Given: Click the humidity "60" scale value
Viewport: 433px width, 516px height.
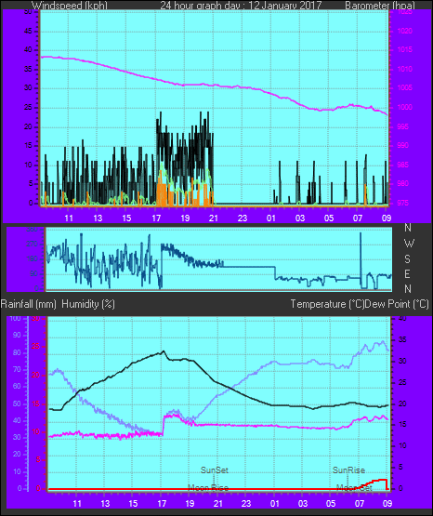Looking at the screenshot, I should coord(17,386).
